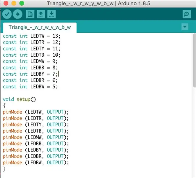Viewport: 196px width, 178px height.
Task: Click the line 'const int LEDTR = 12;'
Action: coord(32,42)
